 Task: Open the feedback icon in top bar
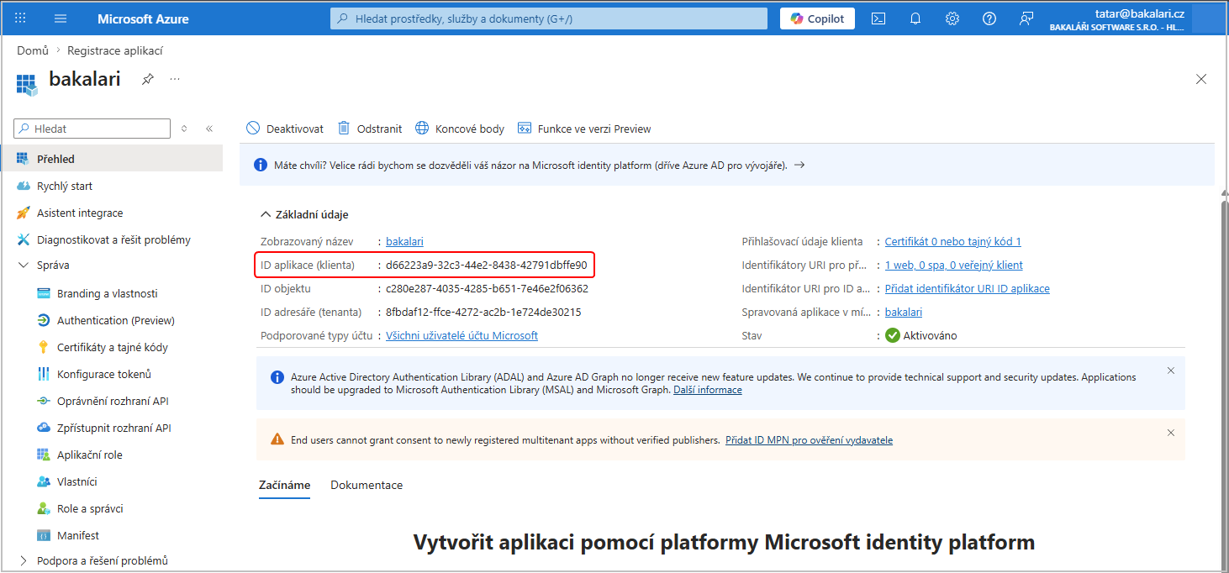coord(1026,18)
